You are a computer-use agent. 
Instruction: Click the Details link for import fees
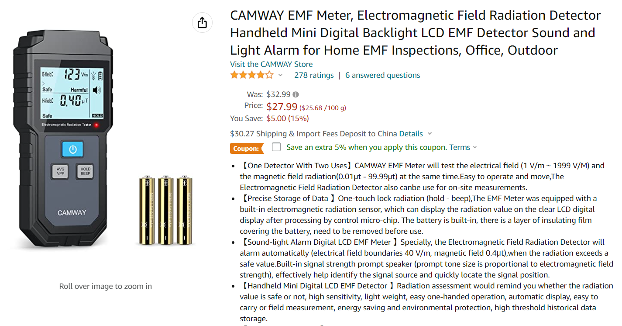(411, 134)
